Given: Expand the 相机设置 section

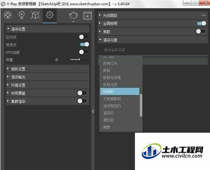Looking at the screenshot, I should point(47,69).
